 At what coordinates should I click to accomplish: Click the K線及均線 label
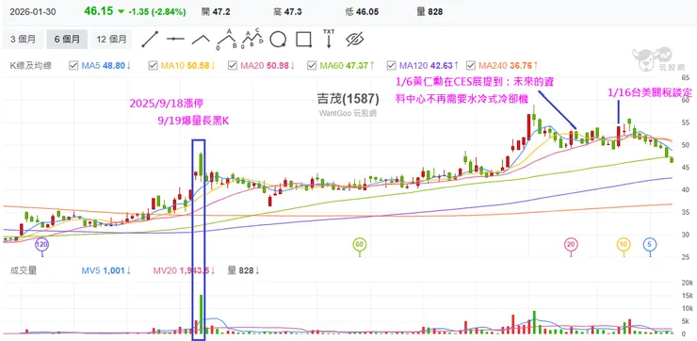(x=31, y=66)
